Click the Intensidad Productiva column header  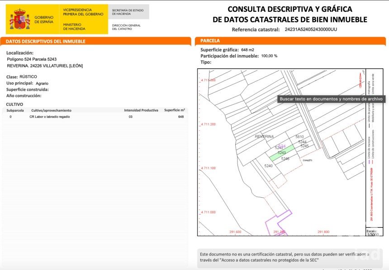(x=141, y=110)
